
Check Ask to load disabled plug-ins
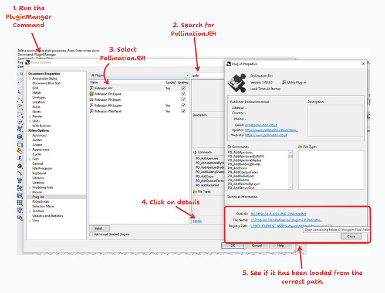click(x=91, y=234)
